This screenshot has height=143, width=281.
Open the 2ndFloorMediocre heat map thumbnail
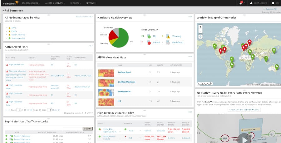(106, 83)
